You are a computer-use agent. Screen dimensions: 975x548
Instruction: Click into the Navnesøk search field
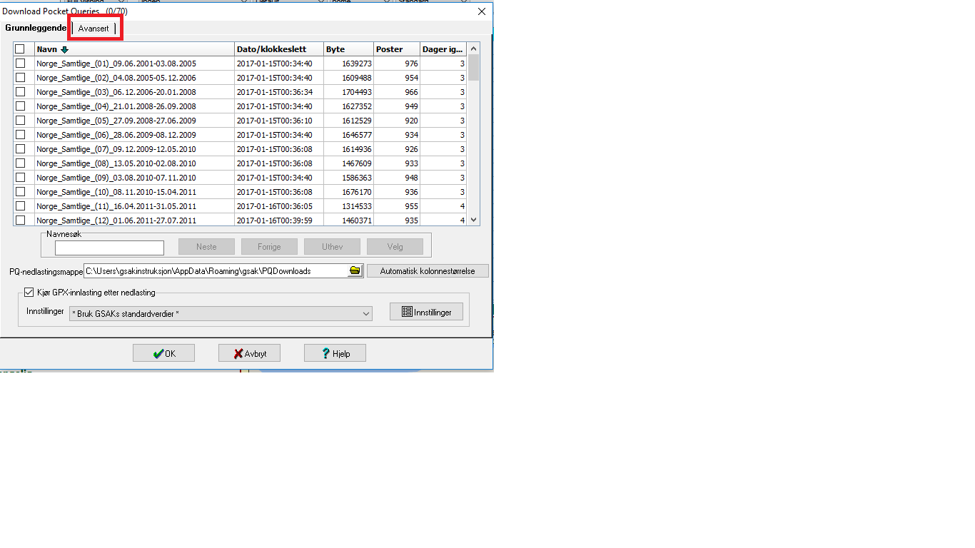point(109,248)
